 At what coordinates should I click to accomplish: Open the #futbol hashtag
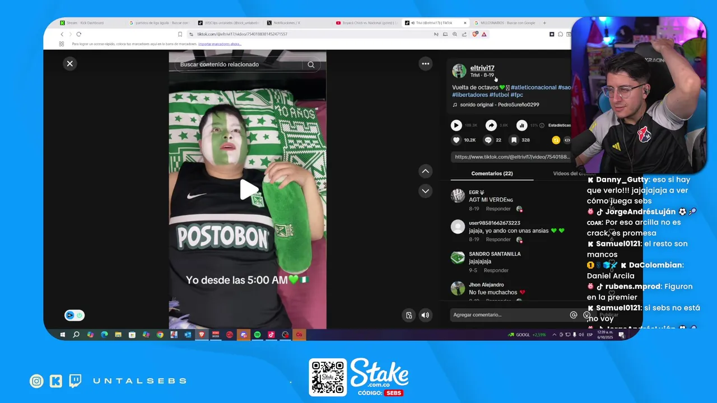click(x=499, y=95)
